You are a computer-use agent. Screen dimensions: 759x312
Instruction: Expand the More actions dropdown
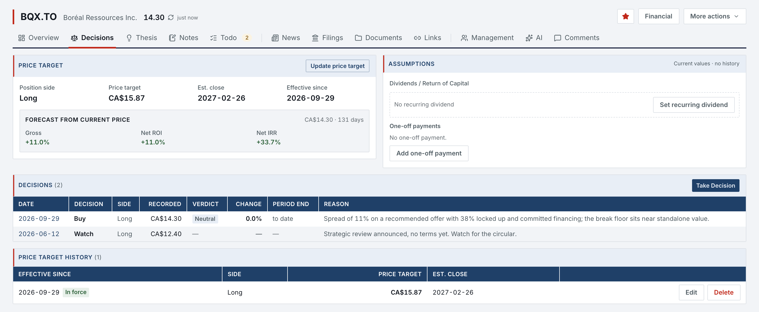pos(714,17)
